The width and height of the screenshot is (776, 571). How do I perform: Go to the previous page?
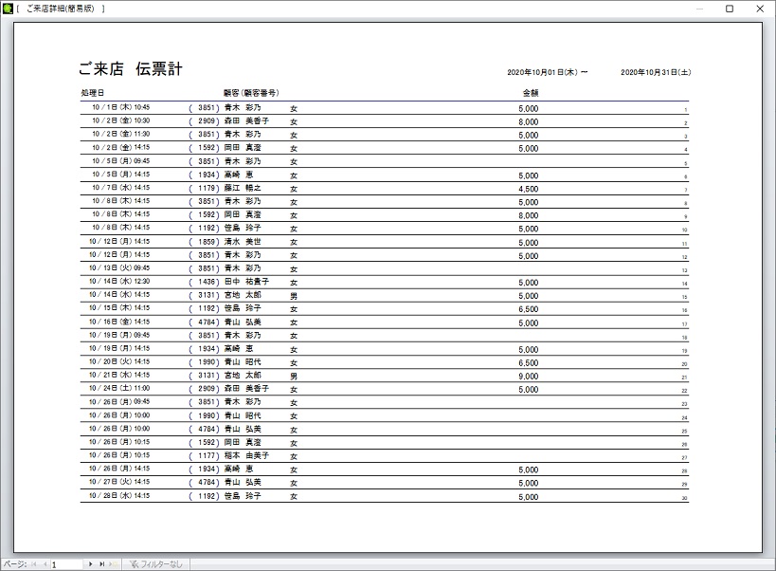pyautogui.click(x=45, y=564)
